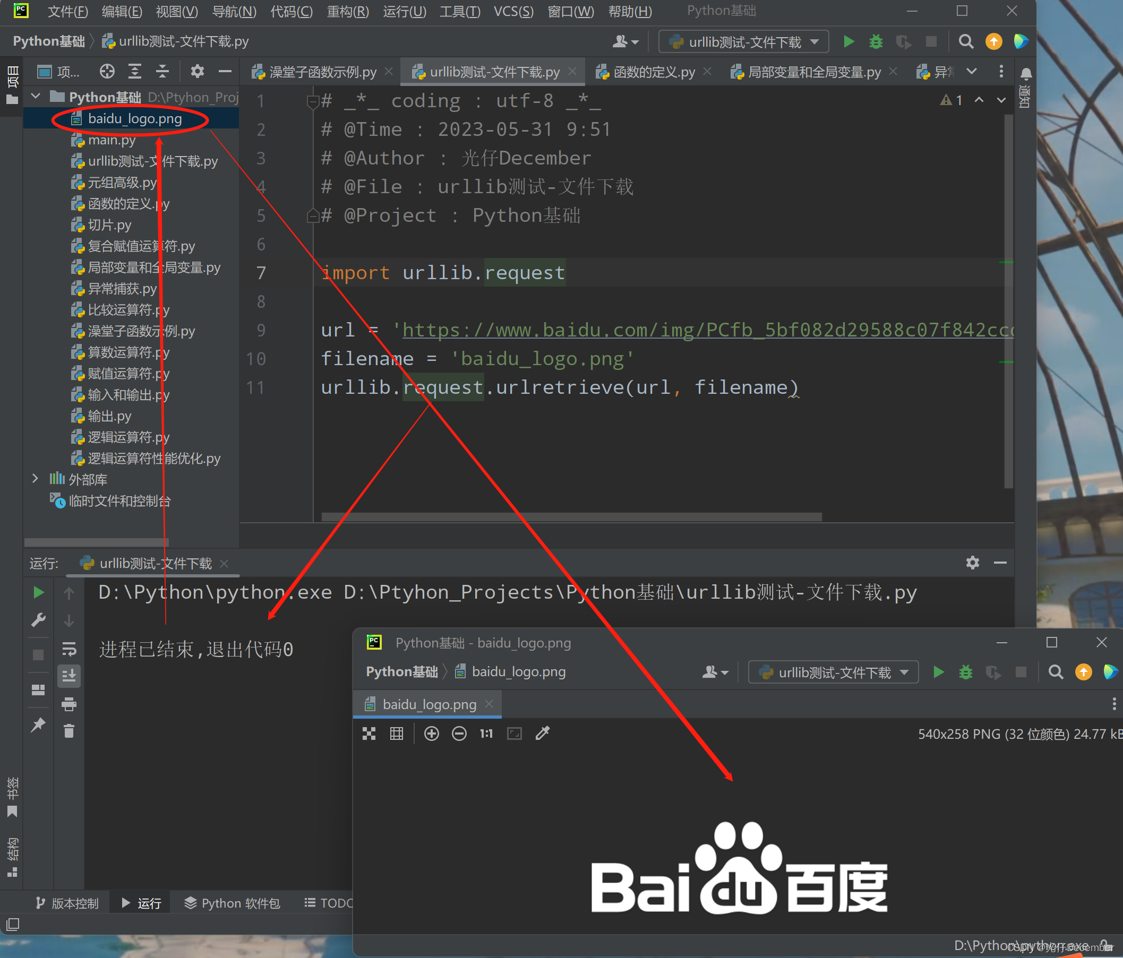The image size is (1123, 958).
Task: Select opened file target icon in project panel
Action: (107, 71)
